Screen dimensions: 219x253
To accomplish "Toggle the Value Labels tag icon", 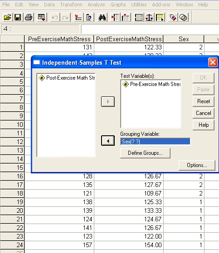I will pyautogui.click(x=173, y=17).
